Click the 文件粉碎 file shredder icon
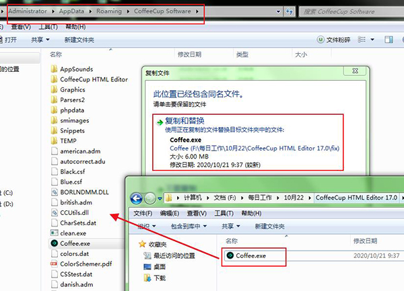The image size is (404, 291). (321, 40)
